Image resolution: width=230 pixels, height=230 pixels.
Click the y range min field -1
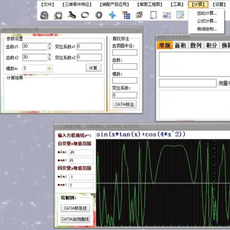[81, 177]
